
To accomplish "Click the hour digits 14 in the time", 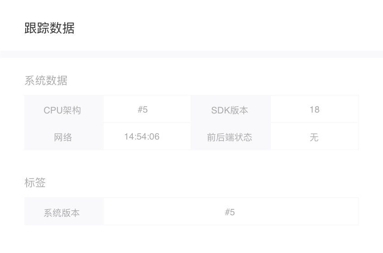I will (129, 136).
